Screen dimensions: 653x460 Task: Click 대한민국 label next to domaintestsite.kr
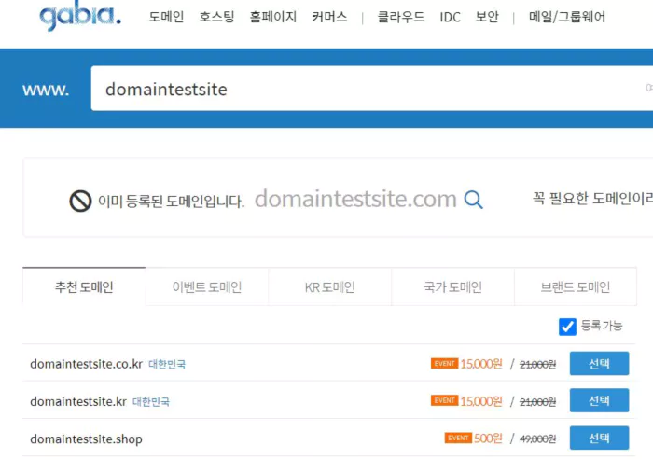[x=151, y=401]
